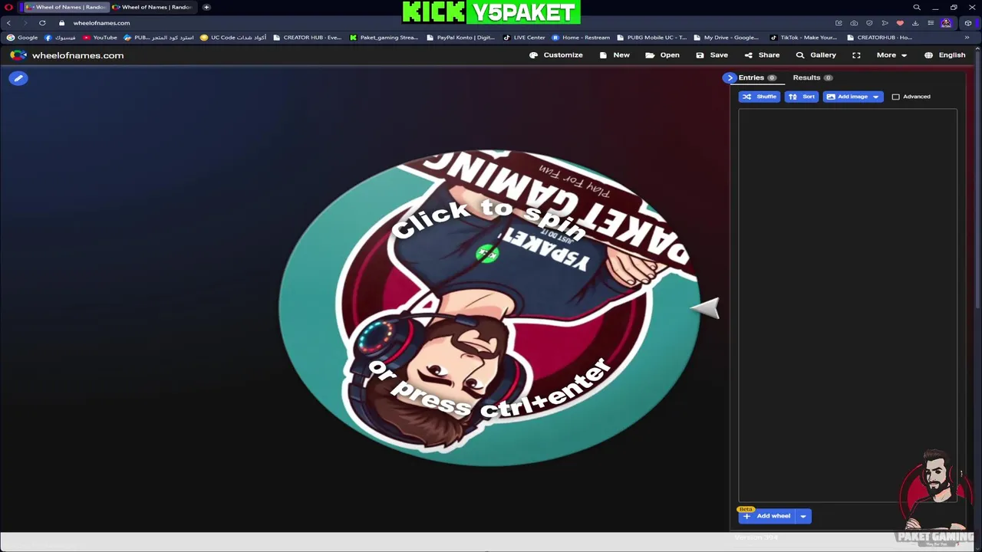Open the Home - Restream bookmark
Screen dimensions: 982x552
click(581, 38)
